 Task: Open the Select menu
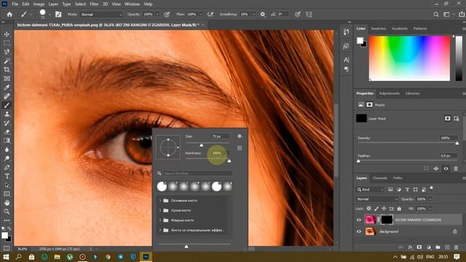80,4
